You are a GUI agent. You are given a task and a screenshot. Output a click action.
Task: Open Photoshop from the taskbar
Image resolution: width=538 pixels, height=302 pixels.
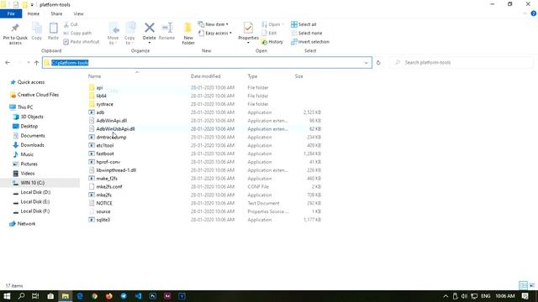coord(153,296)
